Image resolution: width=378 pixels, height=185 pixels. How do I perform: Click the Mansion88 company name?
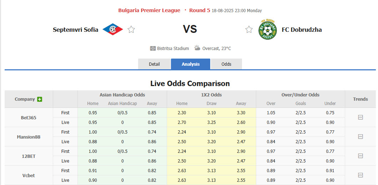click(x=29, y=137)
